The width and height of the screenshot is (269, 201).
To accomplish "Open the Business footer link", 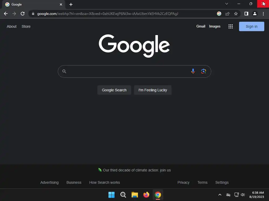I will tap(74, 182).
